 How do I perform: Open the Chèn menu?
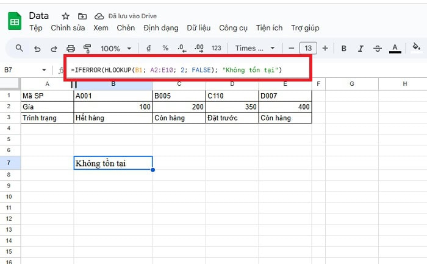coord(126,28)
